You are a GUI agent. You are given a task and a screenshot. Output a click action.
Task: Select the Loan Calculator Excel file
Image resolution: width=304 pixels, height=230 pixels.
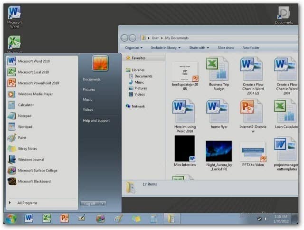click(286, 114)
